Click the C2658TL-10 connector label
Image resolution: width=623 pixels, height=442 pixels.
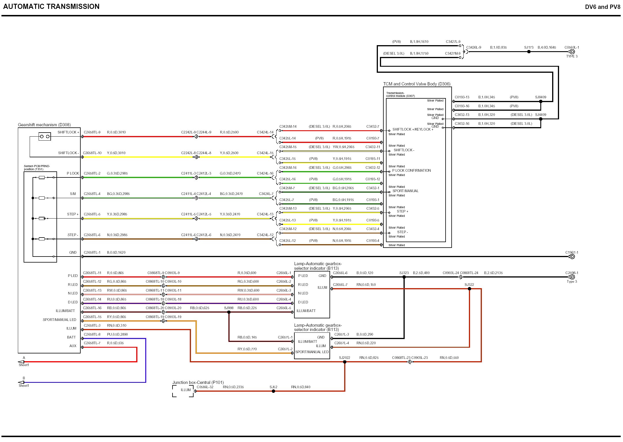(x=92, y=153)
